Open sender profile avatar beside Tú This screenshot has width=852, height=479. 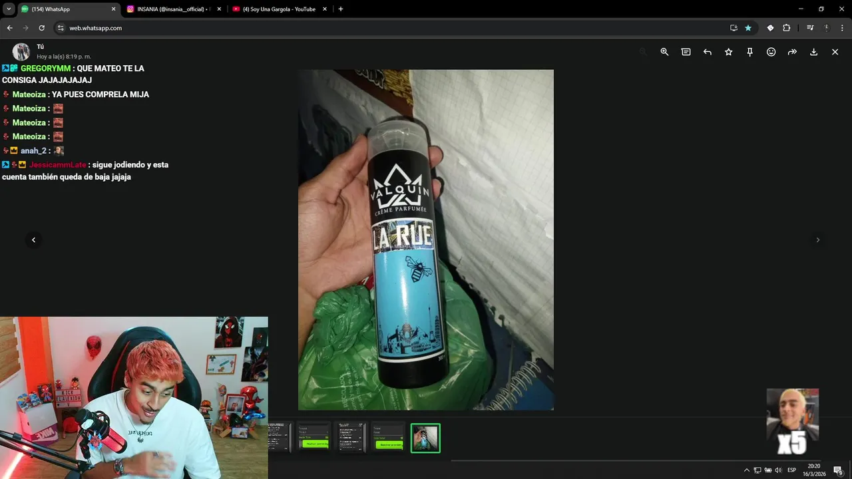coord(21,52)
